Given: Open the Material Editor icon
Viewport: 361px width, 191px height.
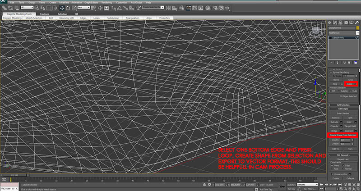Looking at the screenshot, I should [x=208, y=8].
